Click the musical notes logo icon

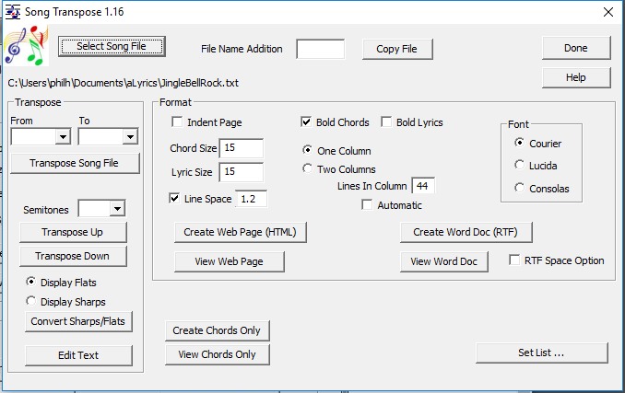26,46
